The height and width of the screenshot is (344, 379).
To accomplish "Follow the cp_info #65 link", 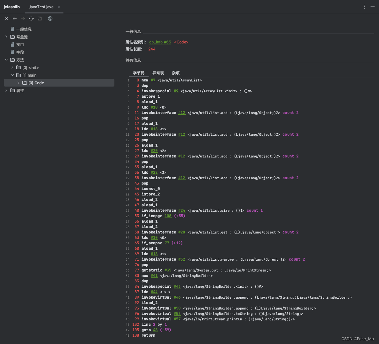I will pos(160,42).
